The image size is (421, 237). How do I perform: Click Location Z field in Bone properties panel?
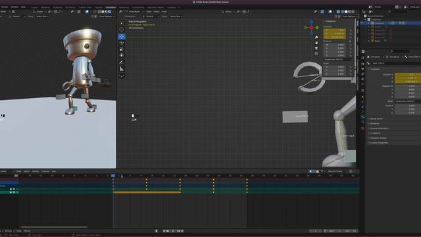coord(408,82)
